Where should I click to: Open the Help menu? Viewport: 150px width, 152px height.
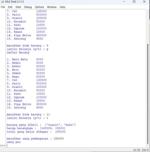coord(62,7)
